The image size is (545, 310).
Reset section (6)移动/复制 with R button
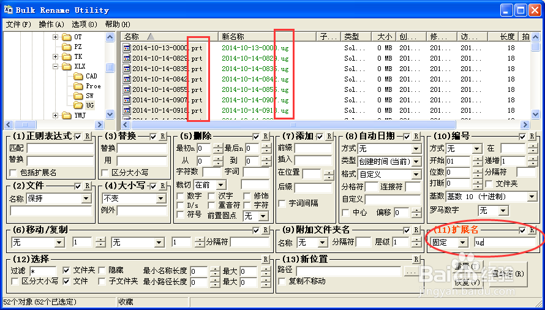click(x=265, y=230)
